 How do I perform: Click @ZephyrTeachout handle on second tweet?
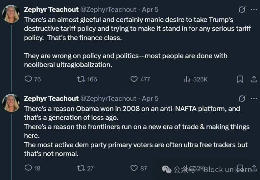(108, 99)
